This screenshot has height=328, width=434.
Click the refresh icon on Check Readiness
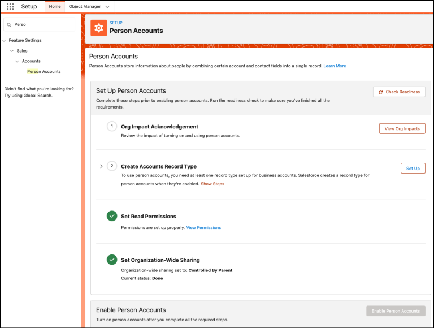(x=381, y=92)
